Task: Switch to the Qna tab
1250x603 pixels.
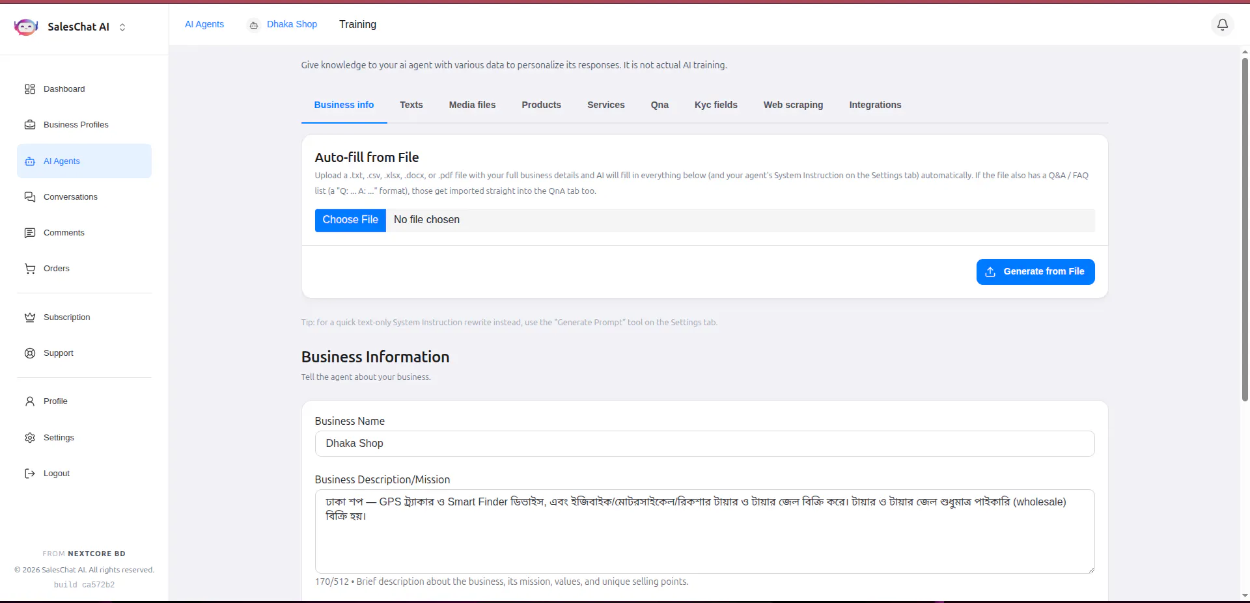Action: pyautogui.click(x=660, y=105)
